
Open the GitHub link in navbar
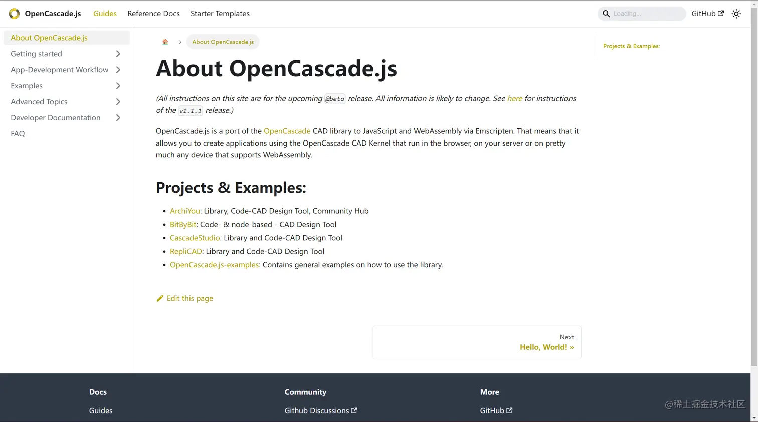[707, 14]
